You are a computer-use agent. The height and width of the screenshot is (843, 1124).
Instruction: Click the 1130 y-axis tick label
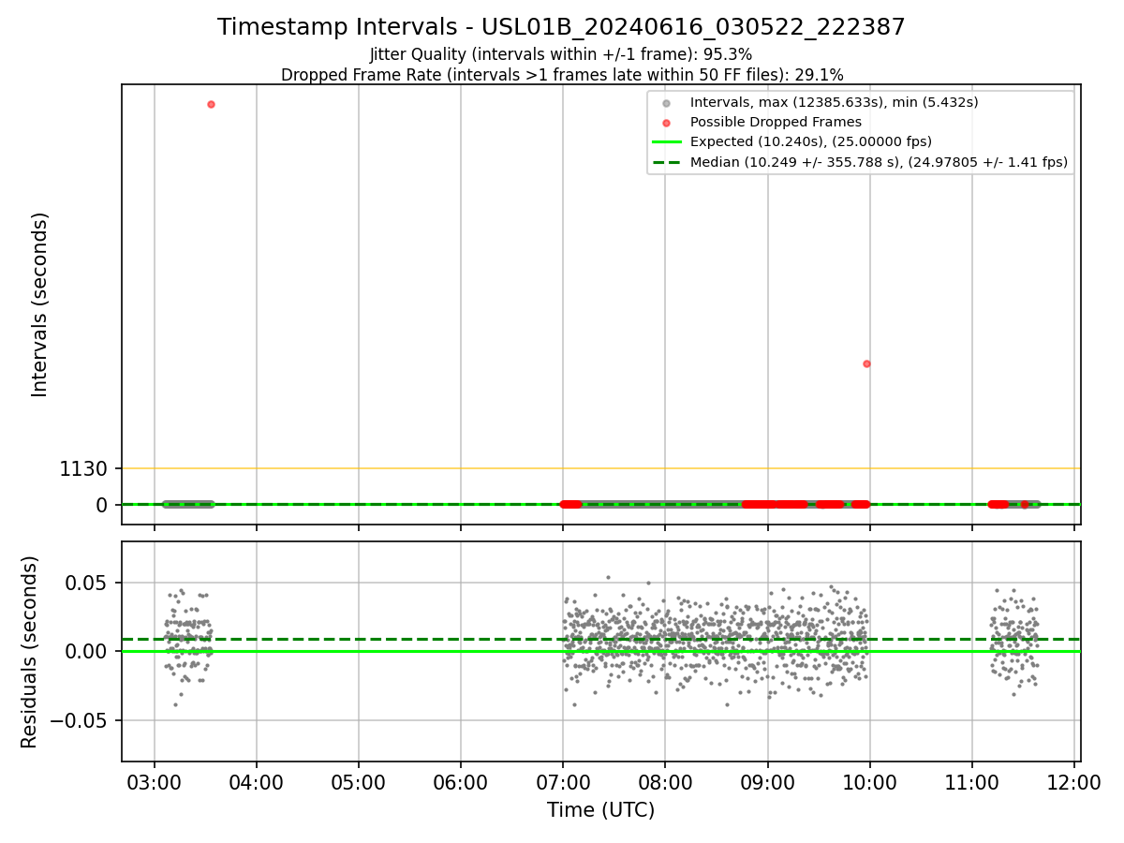(x=84, y=468)
